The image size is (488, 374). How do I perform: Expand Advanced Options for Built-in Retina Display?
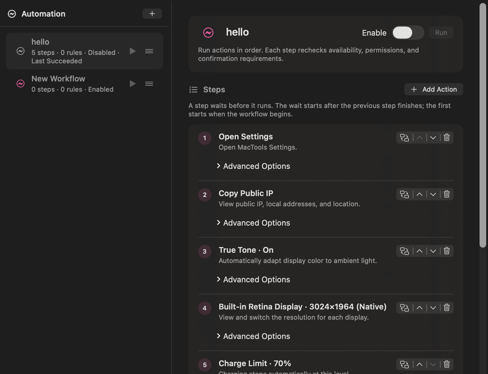coord(254,336)
